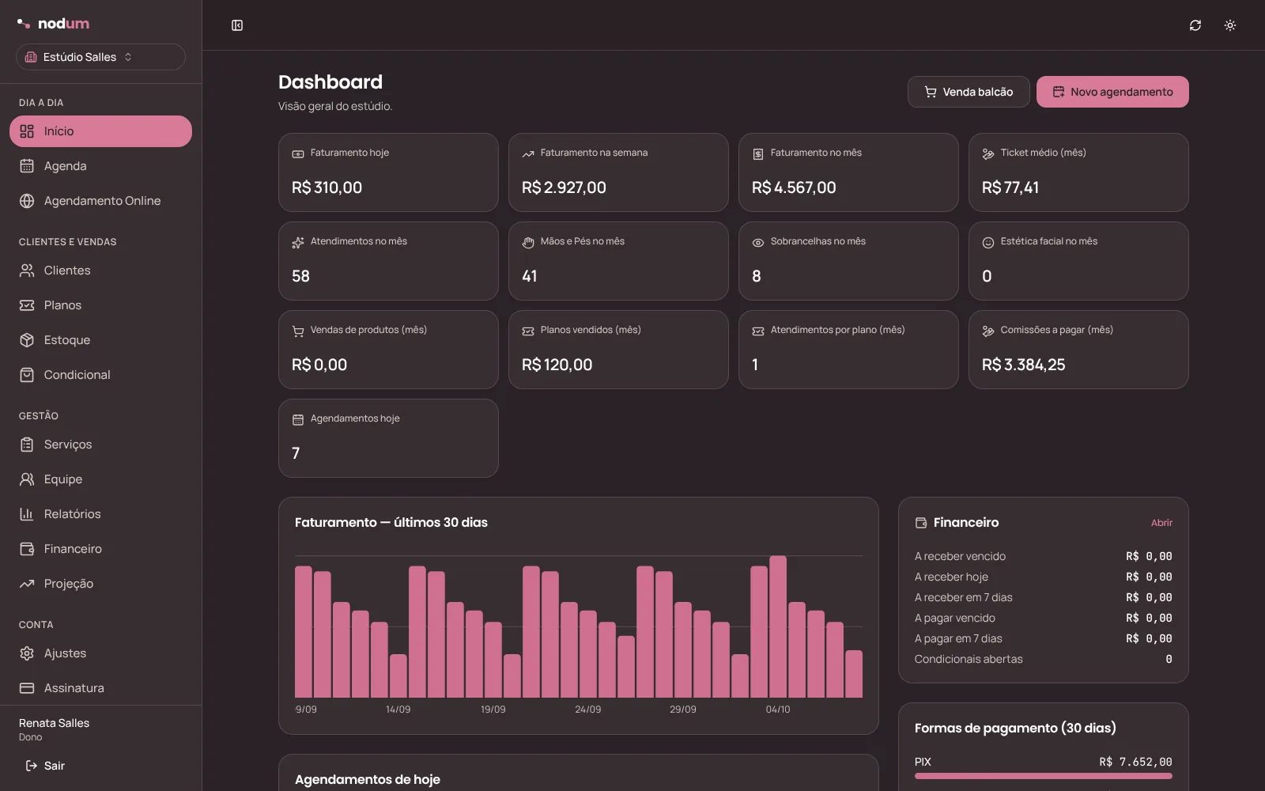Screen dimensions: 1265x791
Task: Click the wallet icon beside Financeiro sidebar item
Action: click(27, 549)
